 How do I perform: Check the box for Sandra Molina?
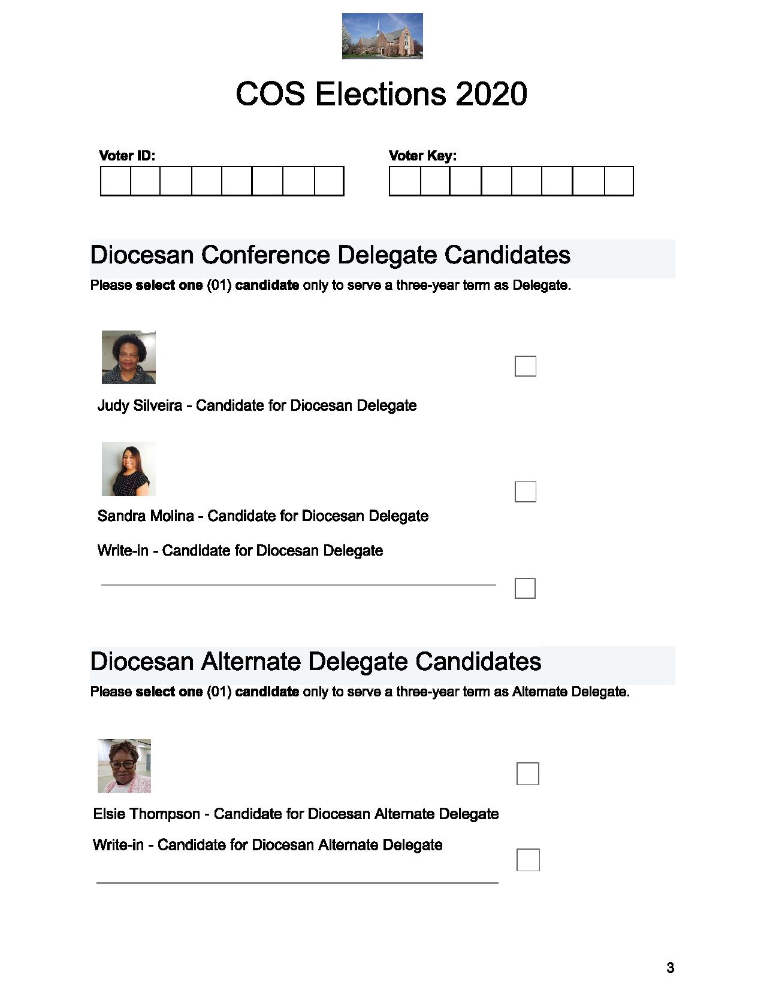point(525,492)
